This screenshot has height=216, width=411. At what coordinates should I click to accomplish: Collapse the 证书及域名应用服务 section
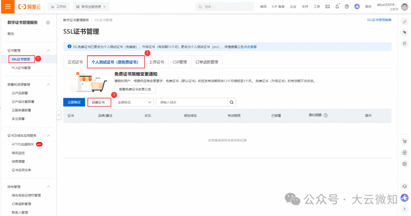point(48,136)
